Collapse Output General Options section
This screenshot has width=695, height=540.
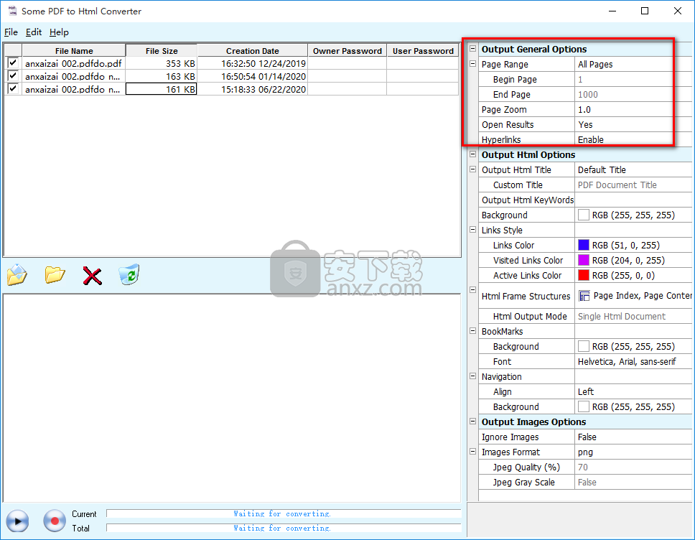473,49
